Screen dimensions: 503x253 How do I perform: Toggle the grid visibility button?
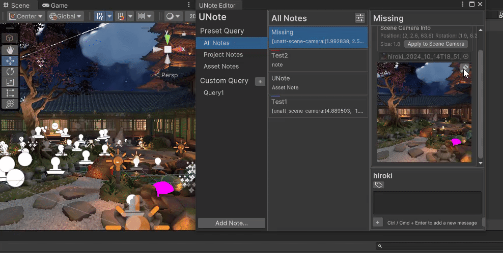(x=100, y=16)
